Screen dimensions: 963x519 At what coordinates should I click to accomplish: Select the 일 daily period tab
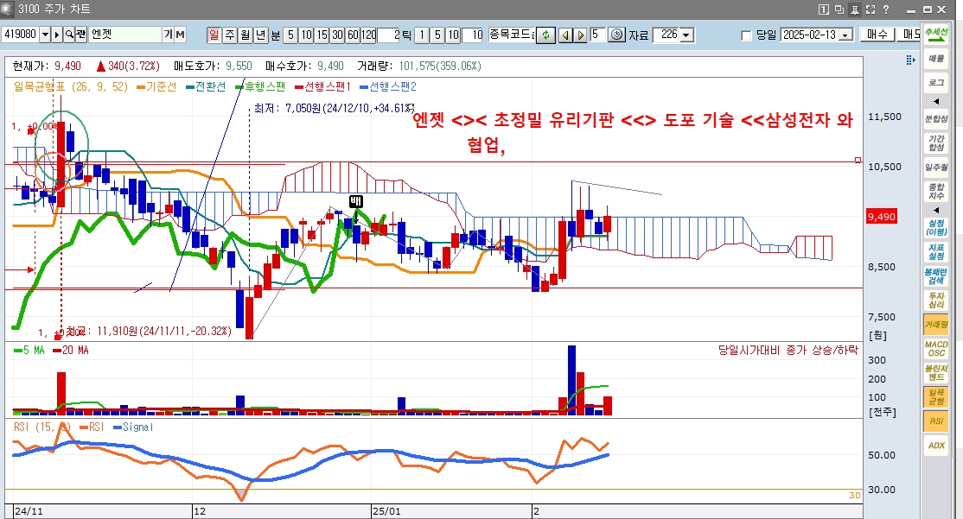point(214,35)
